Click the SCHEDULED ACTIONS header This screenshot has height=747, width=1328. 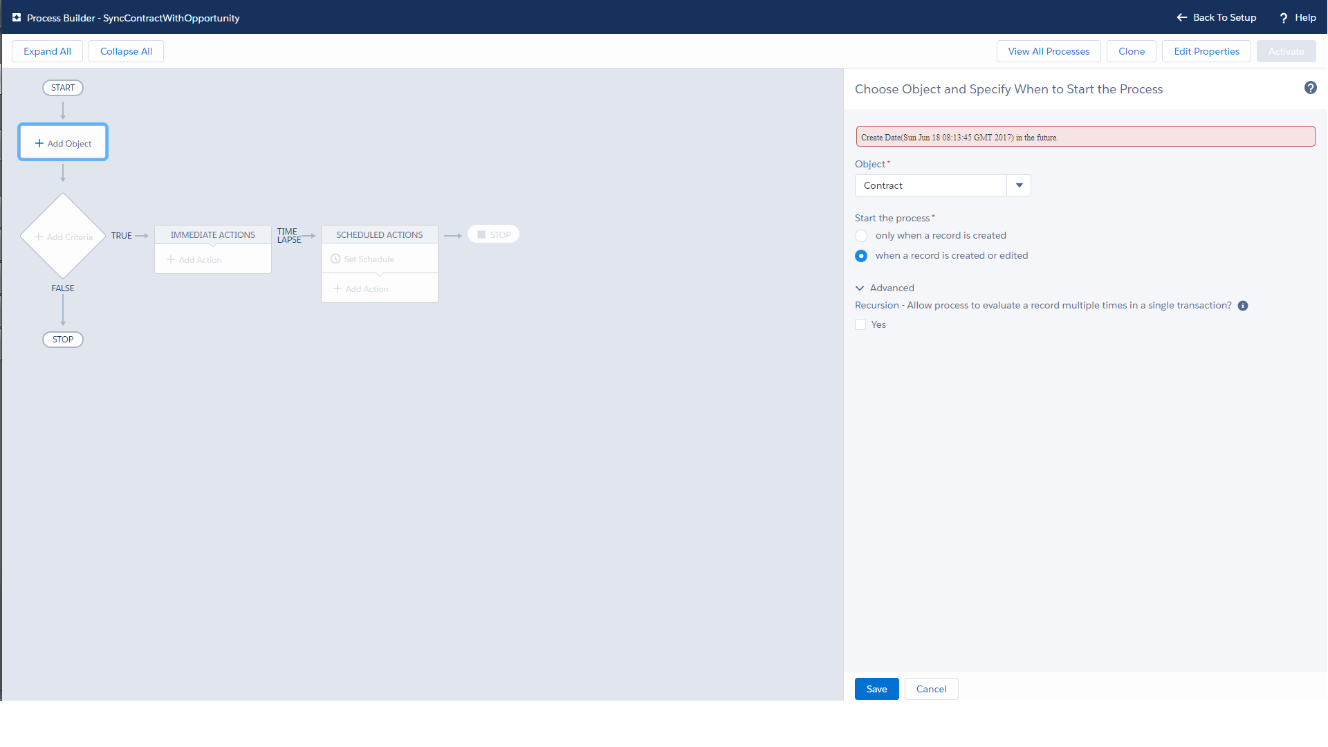coord(380,234)
